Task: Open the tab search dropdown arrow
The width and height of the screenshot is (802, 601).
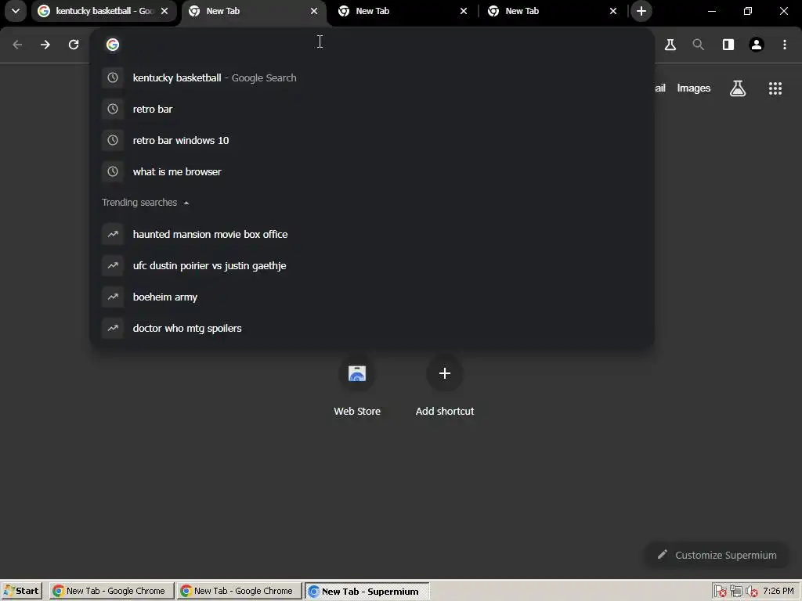Action: [16, 11]
